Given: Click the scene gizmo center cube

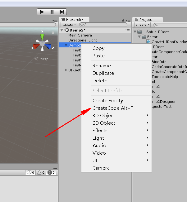Looking at the screenshot, I should pos(42,43).
